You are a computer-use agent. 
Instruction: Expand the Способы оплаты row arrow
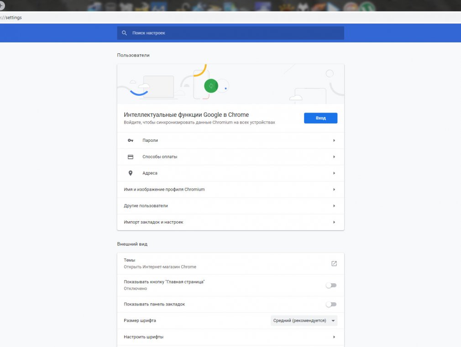click(x=334, y=157)
